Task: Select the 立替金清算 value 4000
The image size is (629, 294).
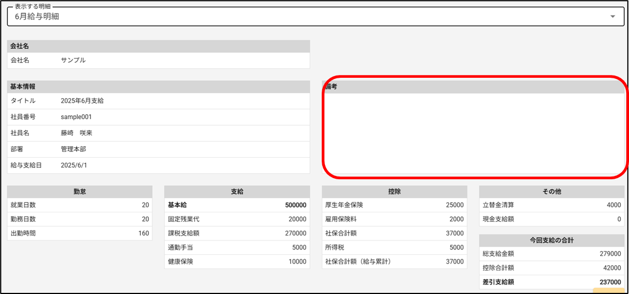Action: [x=613, y=205]
